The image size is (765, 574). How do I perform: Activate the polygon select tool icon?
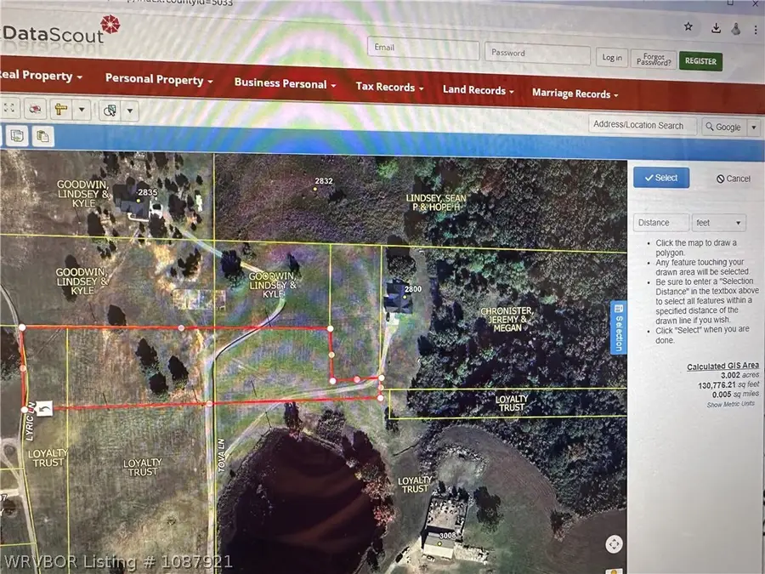pos(109,111)
